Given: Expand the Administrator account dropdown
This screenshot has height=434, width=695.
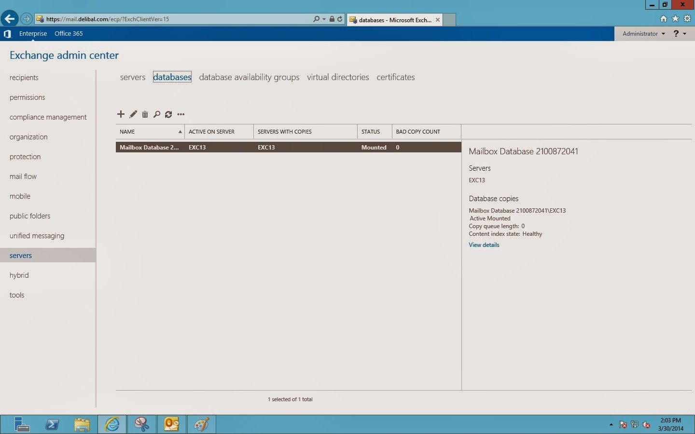Looking at the screenshot, I should [643, 34].
